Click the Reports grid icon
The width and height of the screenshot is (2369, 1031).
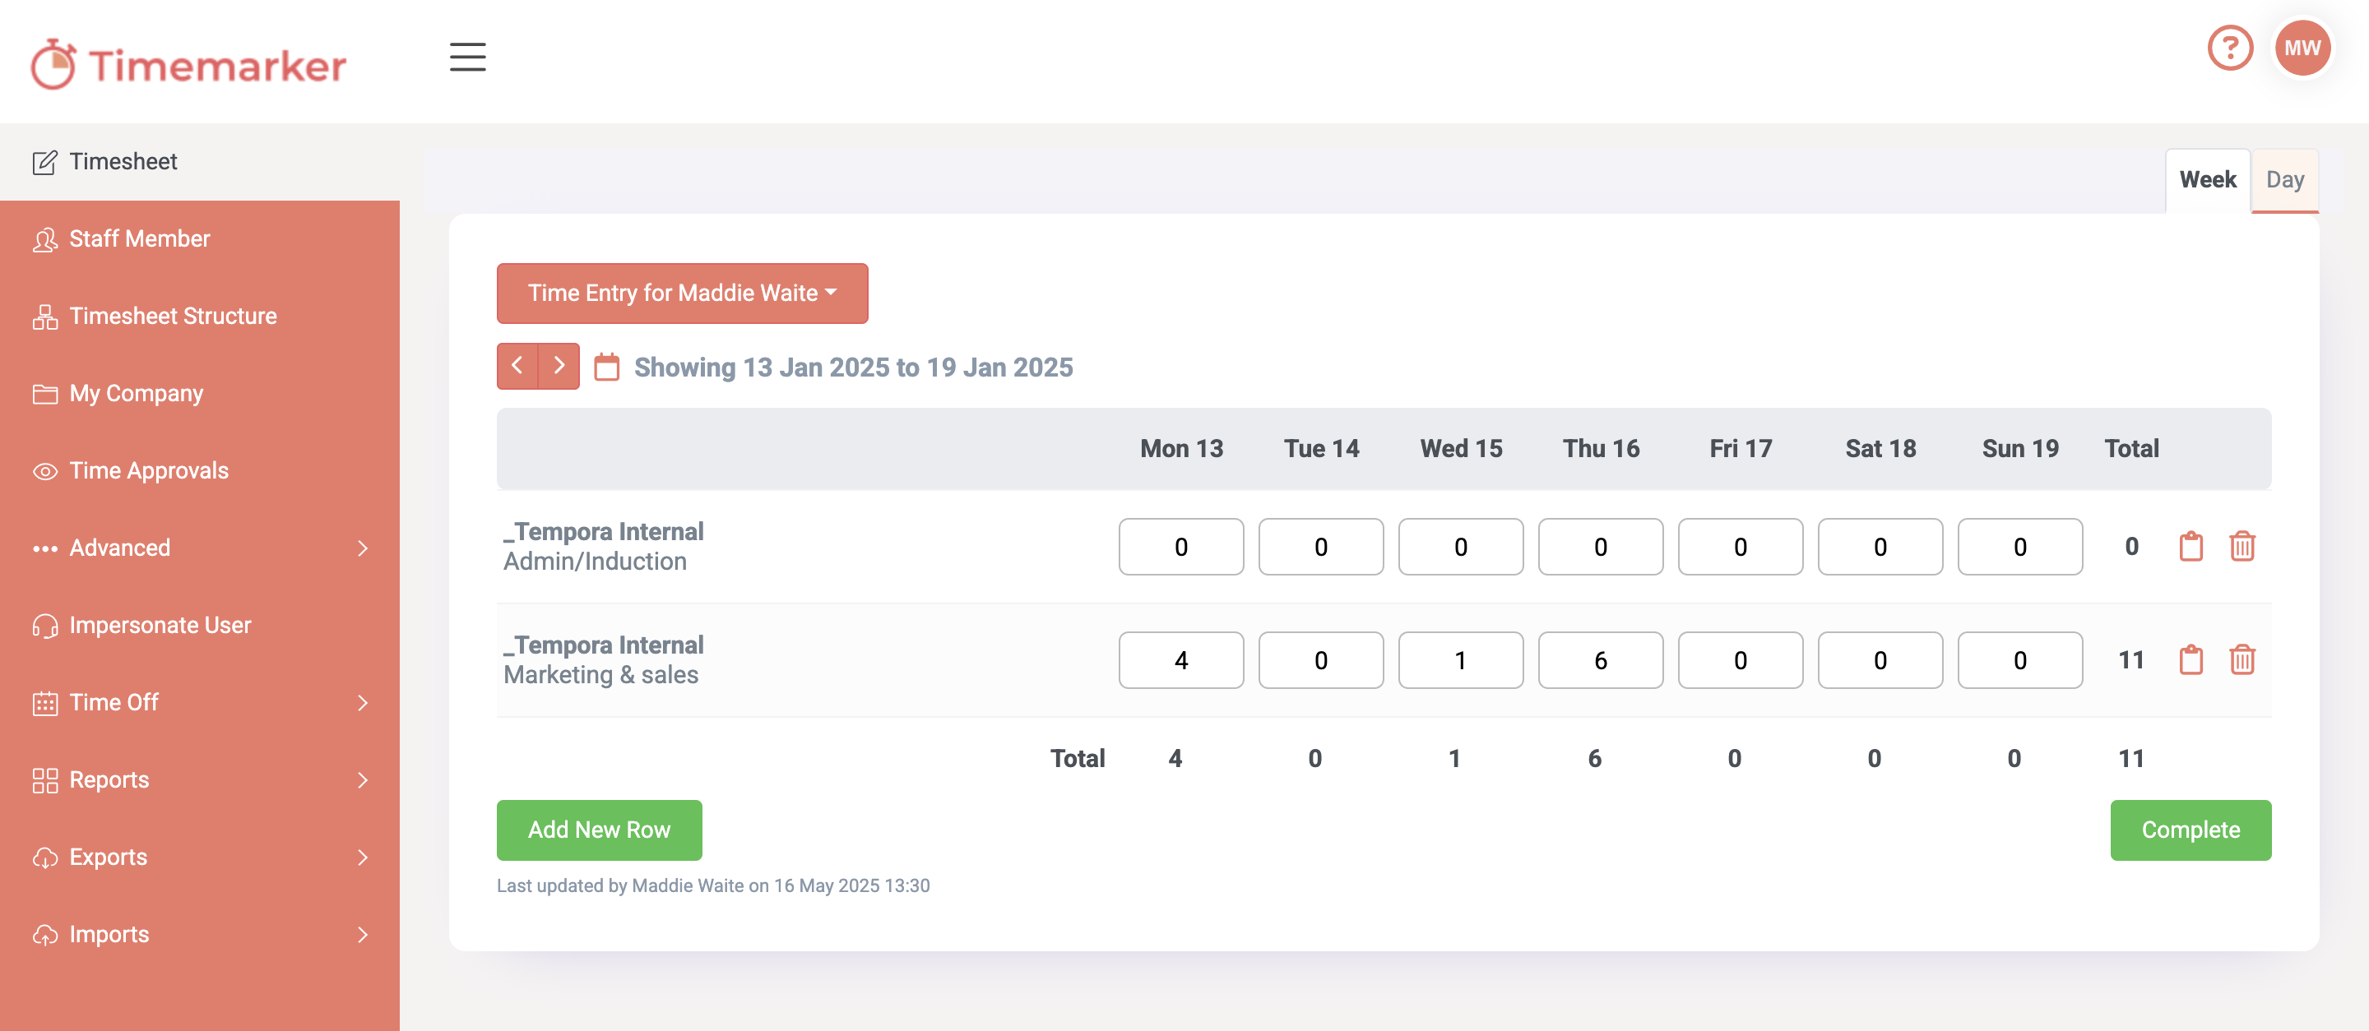pos(45,780)
